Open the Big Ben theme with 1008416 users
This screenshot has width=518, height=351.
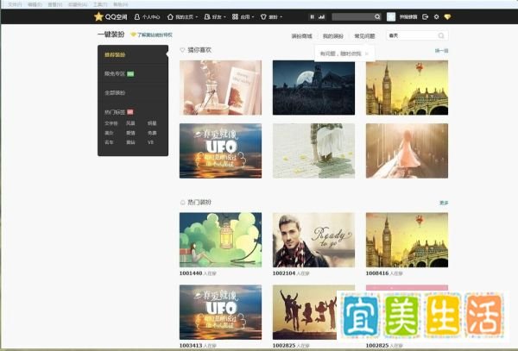point(407,240)
